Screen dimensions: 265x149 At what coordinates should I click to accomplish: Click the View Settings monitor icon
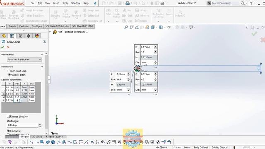(190, 27)
